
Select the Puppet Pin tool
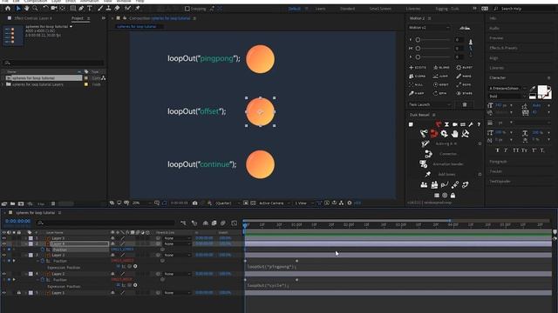tap(138, 8)
